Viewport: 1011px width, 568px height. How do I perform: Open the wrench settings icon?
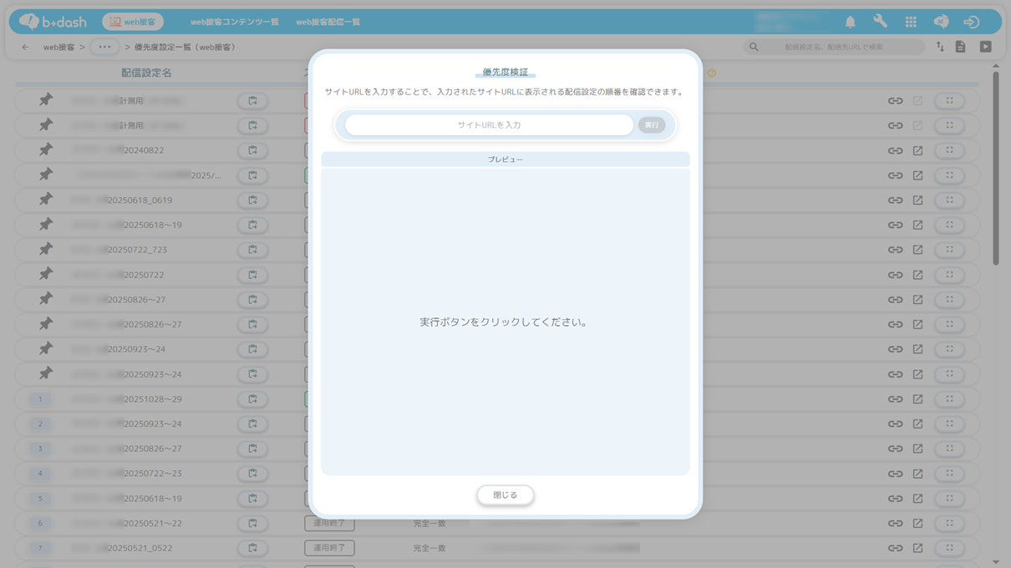(x=880, y=23)
